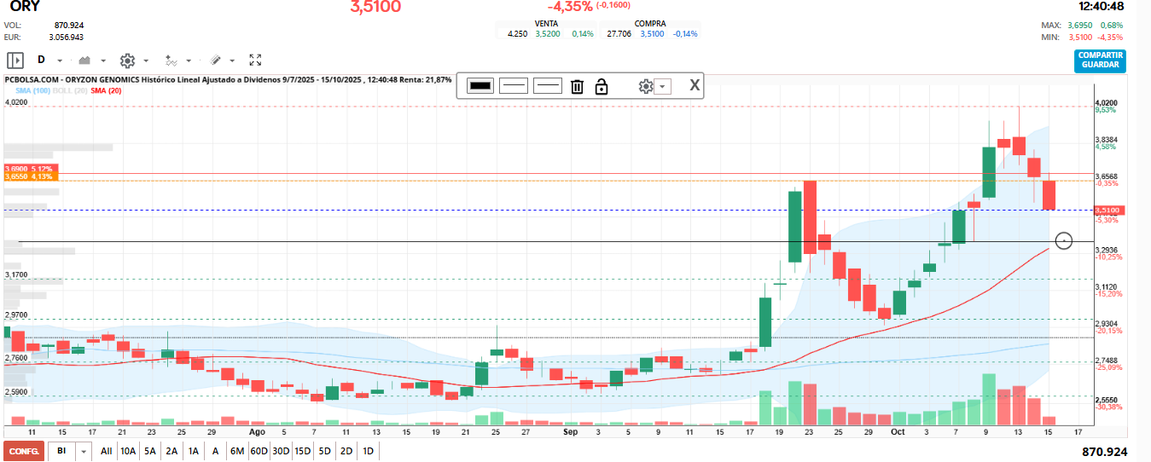
Task: Select the 1A range tab
Action: click(x=194, y=452)
